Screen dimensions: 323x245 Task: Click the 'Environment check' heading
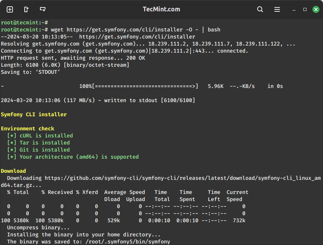point(27,129)
